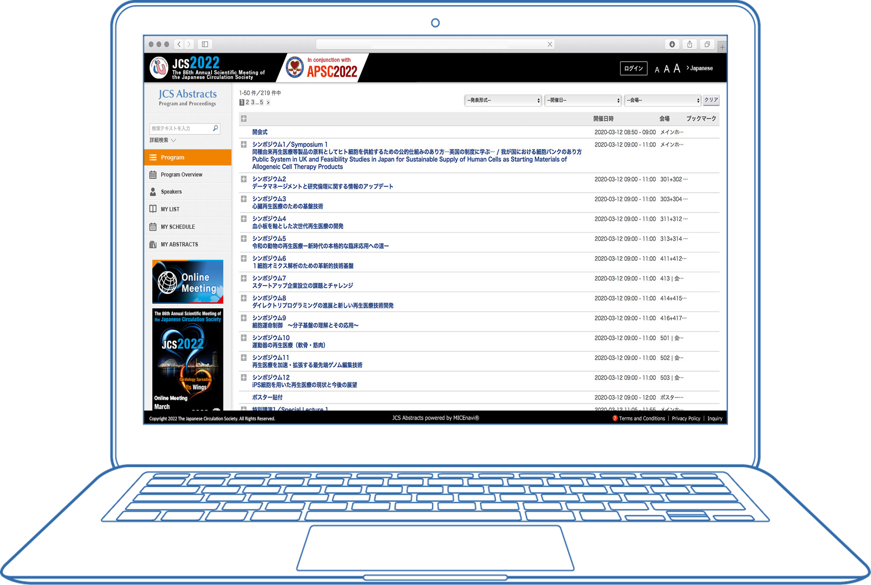Open the 開会式 session link
Image resolution: width=871 pixels, height=585 pixels.
click(x=260, y=132)
